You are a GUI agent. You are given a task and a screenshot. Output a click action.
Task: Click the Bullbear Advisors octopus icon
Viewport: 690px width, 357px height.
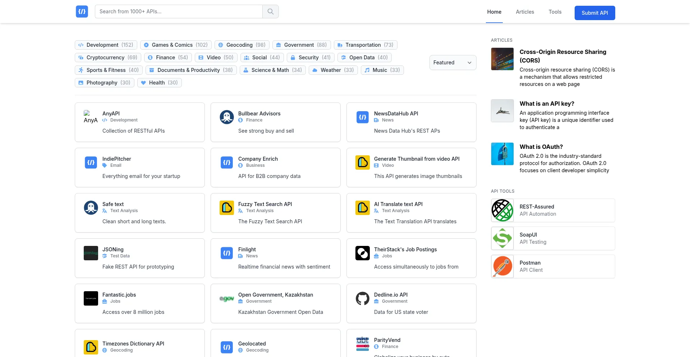pyautogui.click(x=227, y=117)
